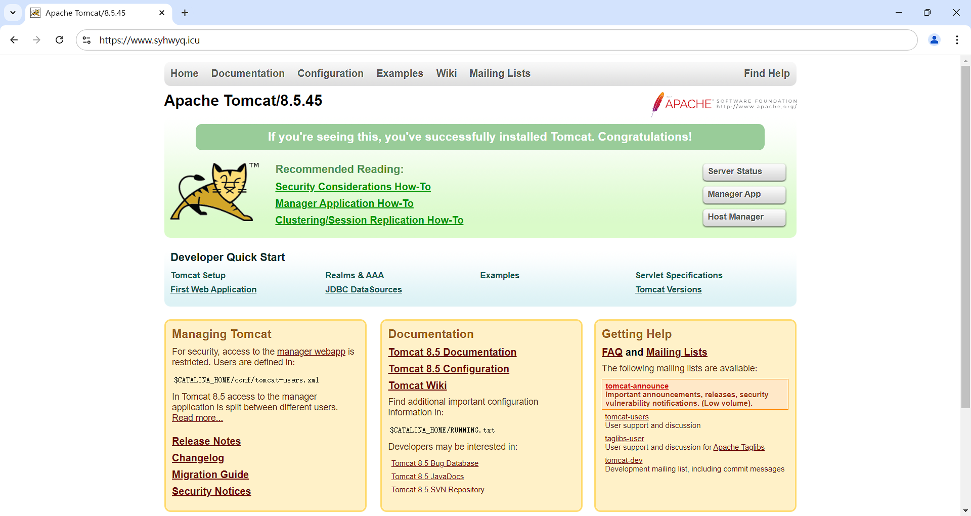Open Manager Application How-To link
Screen dimensions: 971x516
[x=344, y=203]
